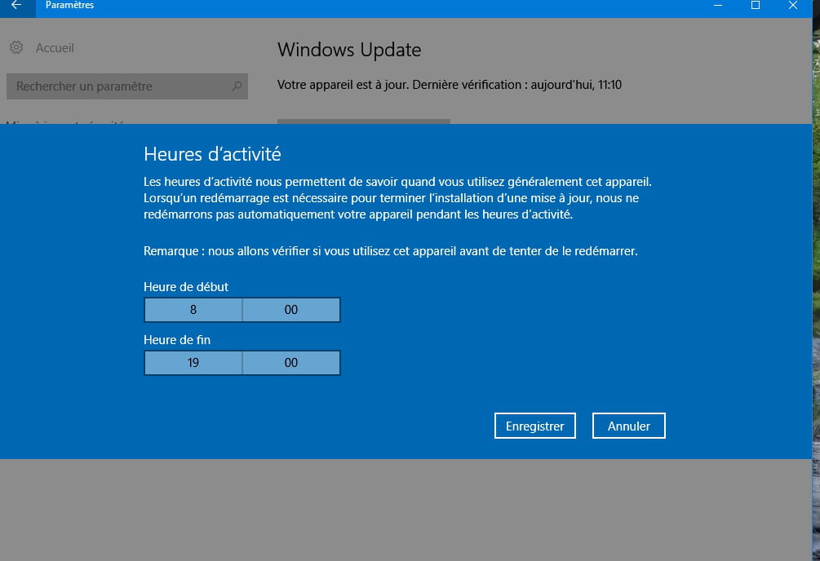Click the Heure de début label
820x561 pixels.
pyautogui.click(x=186, y=286)
